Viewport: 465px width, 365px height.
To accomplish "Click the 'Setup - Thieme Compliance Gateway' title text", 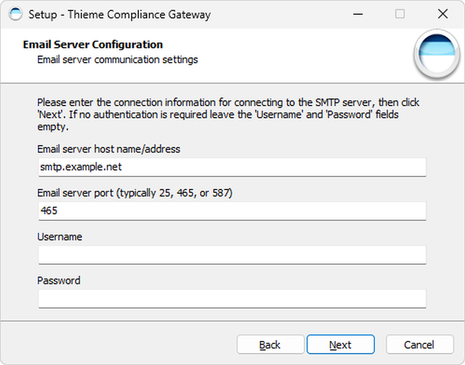I will click(119, 15).
